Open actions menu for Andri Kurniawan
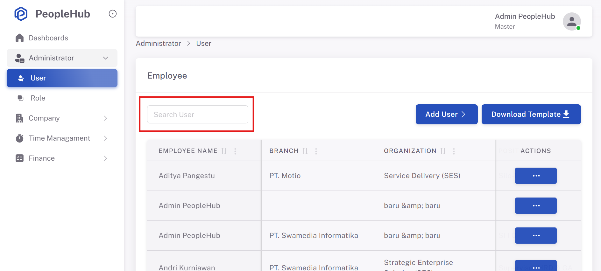 pyautogui.click(x=536, y=266)
